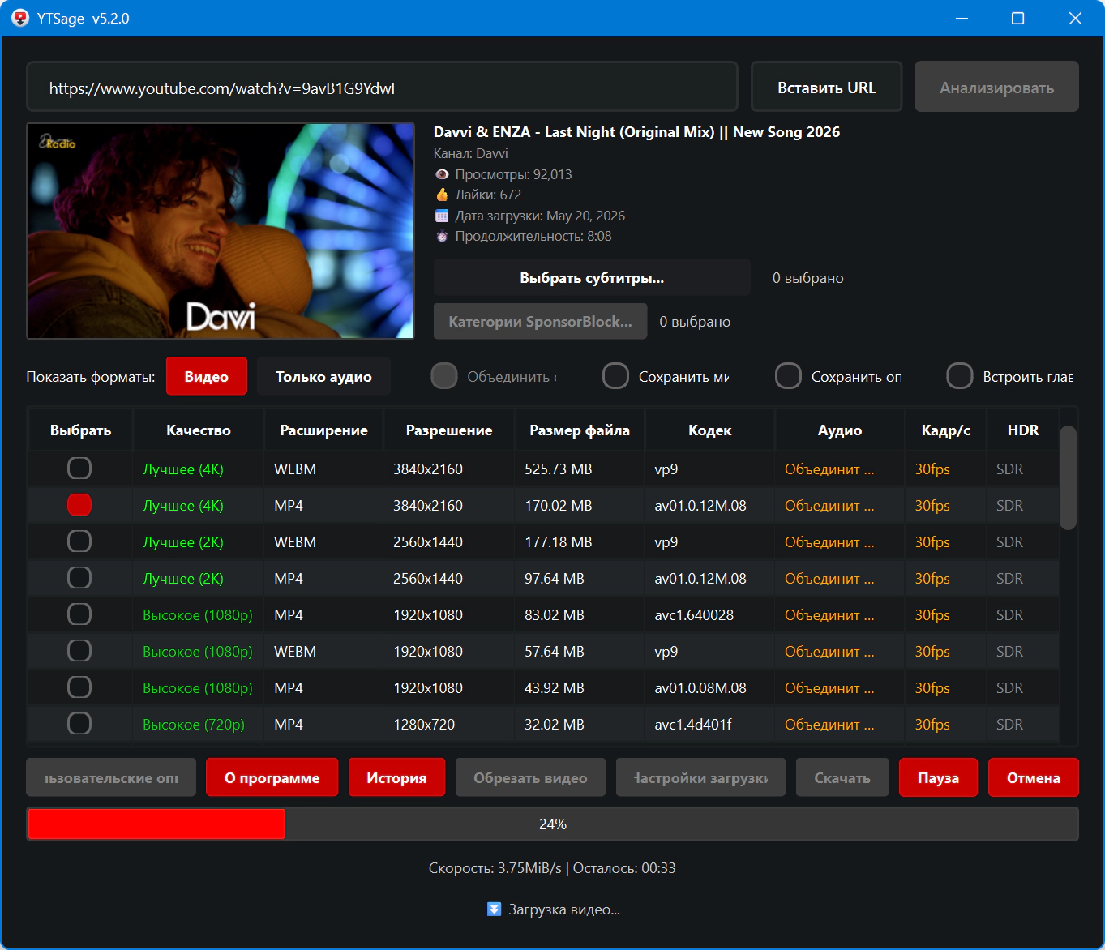Click the Выбрать column header

coord(80,430)
